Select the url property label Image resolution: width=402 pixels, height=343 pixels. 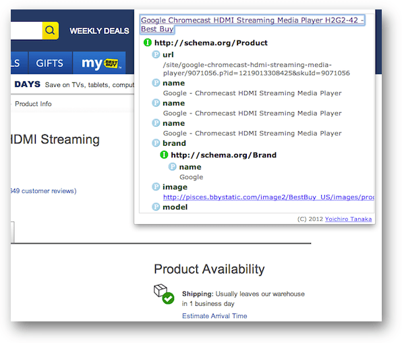[168, 55]
